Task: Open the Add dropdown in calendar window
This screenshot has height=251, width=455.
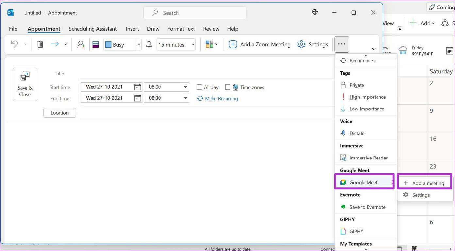Action: pyautogui.click(x=422, y=23)
